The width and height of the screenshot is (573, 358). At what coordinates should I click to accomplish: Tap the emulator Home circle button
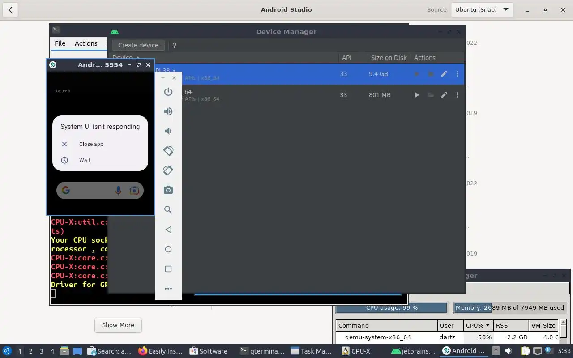pos(168,249)
